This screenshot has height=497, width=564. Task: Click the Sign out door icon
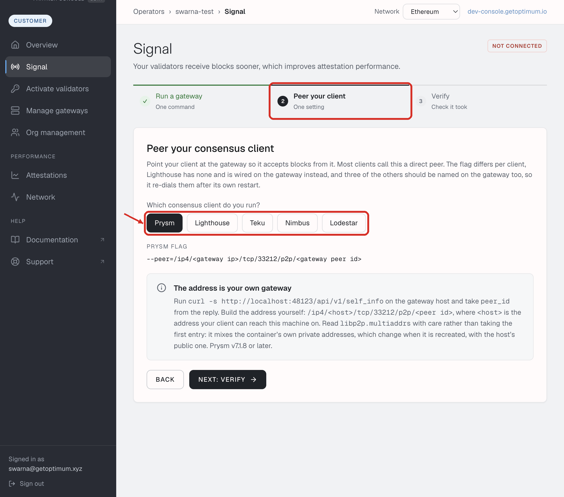coord(12,483)
